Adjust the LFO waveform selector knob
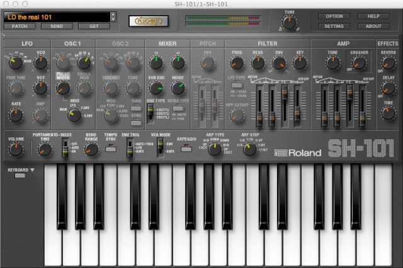Viewport: 403px width, 268px height. tap(15, 62)
